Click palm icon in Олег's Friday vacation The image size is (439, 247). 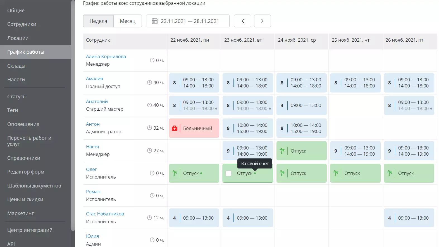click(x=390, y=173)
